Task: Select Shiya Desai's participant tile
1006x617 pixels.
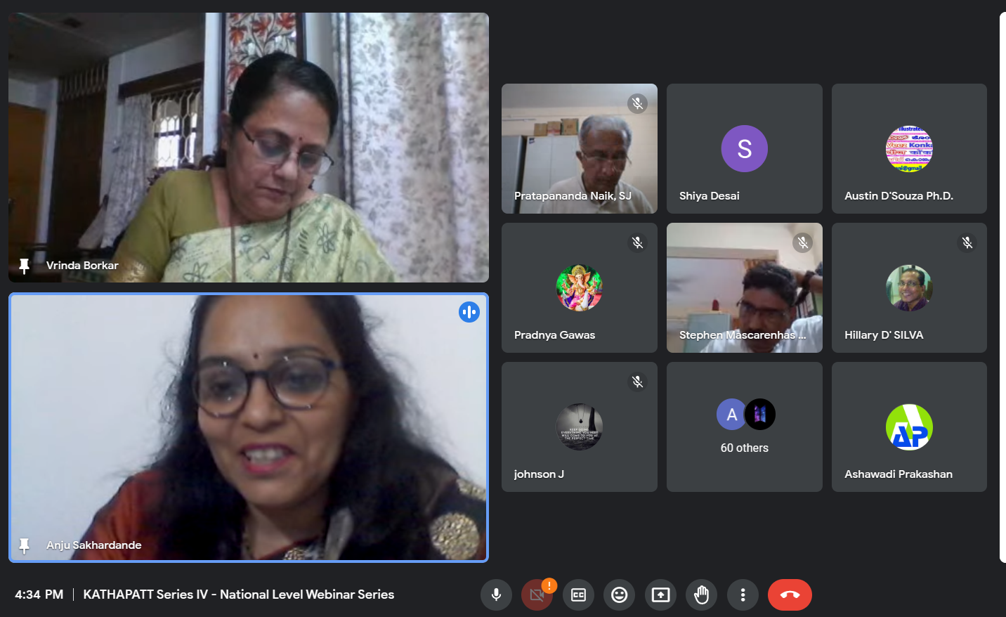Action: pos(745,149)
